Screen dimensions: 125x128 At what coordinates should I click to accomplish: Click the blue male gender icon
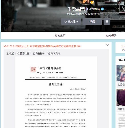pyautogui.click(x=102, y=9)
